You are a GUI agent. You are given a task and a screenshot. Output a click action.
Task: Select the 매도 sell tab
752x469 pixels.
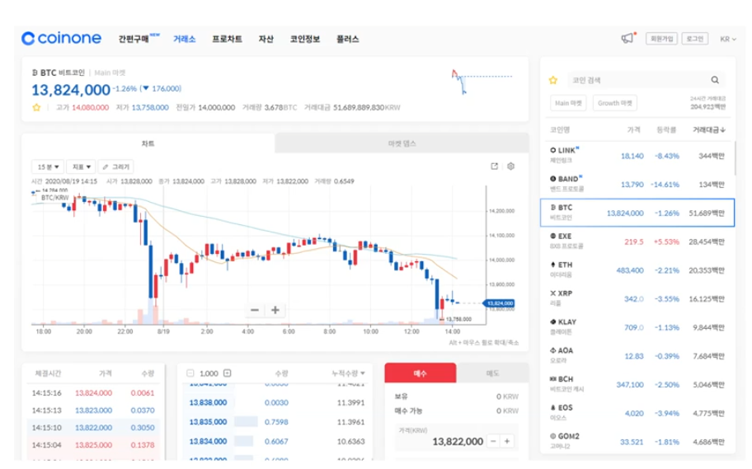point(492,373)
